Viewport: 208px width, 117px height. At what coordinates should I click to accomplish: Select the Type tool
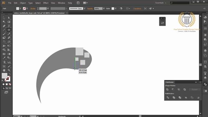(x=9, y=26)
